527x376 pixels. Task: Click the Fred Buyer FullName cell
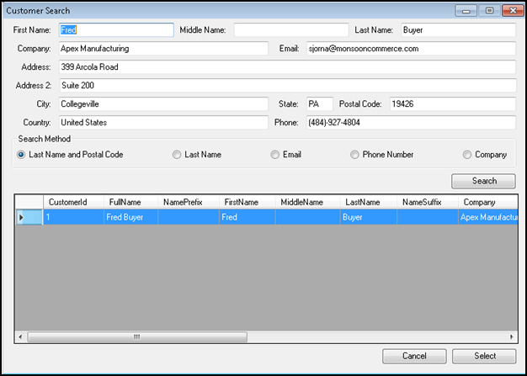[x=130, y=218]
